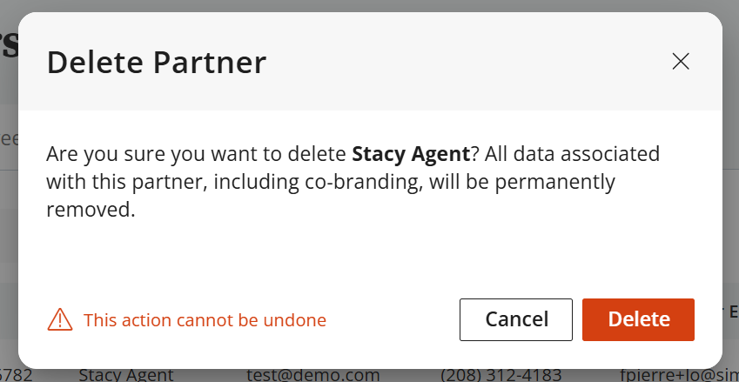
Task: Click the test@demo.com email in table row
Action: point(313,375)
